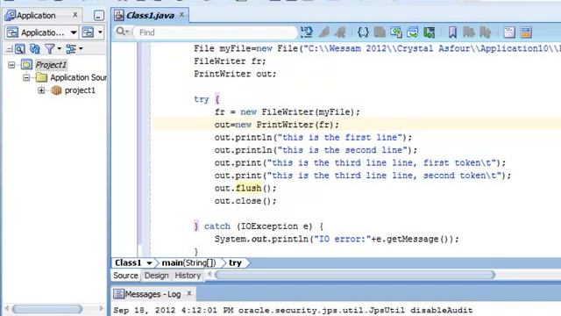Open the dropdown arrow beside display options
This screenshot has width=561, height=316.
click(x=81, y=49)
